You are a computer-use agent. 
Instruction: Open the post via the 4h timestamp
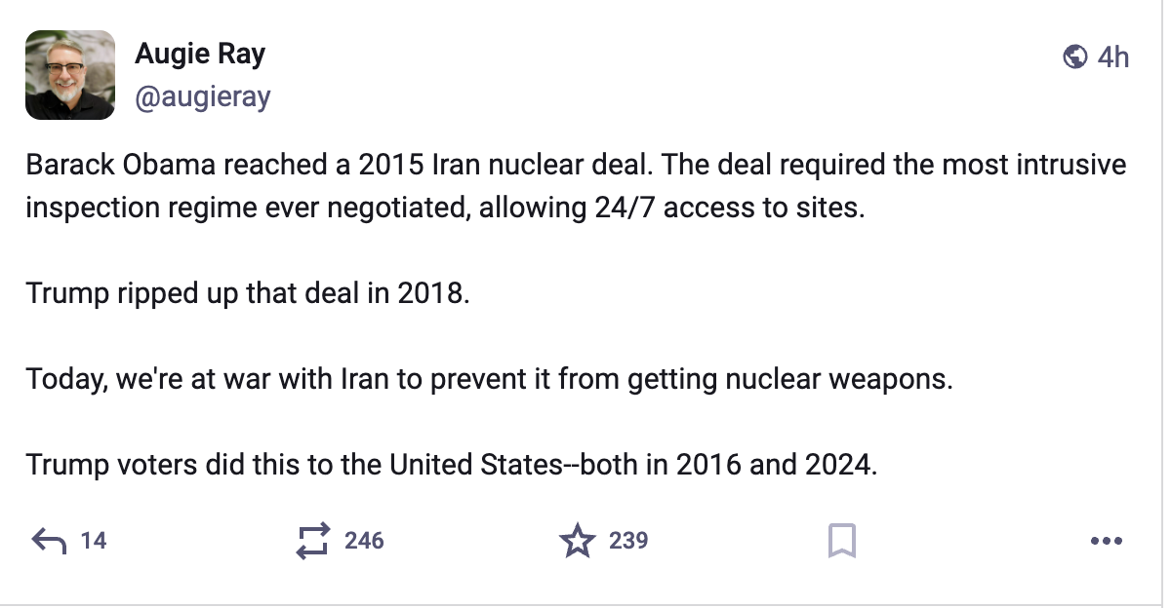[x=1113, y=57]
